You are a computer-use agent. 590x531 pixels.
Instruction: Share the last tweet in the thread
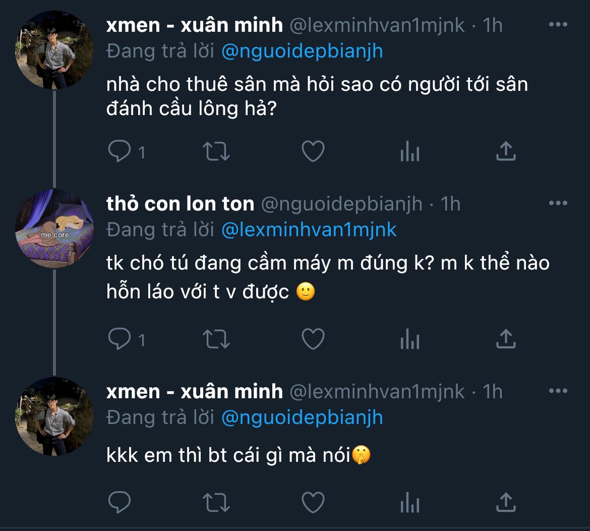point(506,502)
